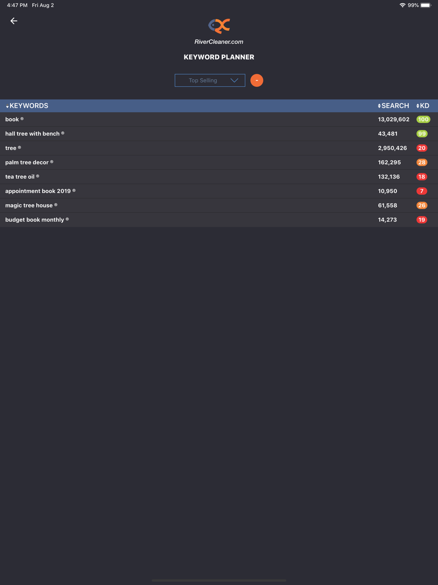The image size is (438, 585).
Task: Sort by SEARCH column
Action: [393, 106]
